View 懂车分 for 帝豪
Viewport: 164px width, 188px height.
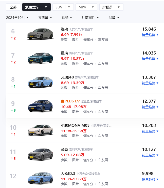[x=88, y=160]
